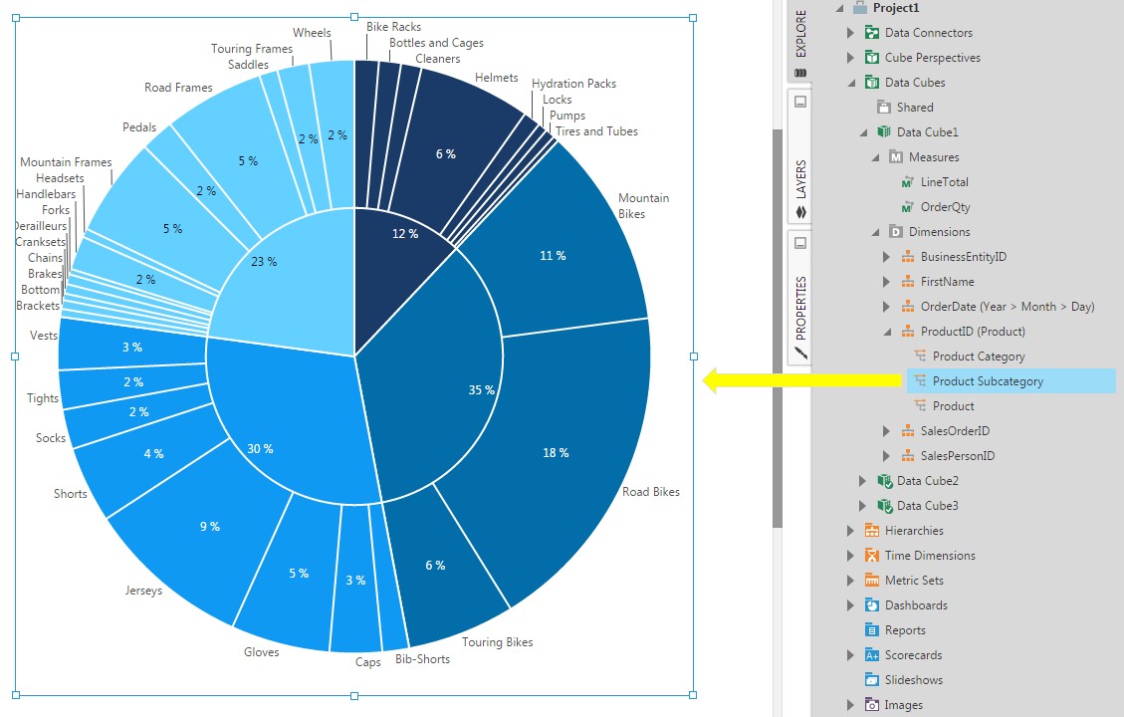Click the Cube Perspectives folder icon

click(x=872, y=58)
